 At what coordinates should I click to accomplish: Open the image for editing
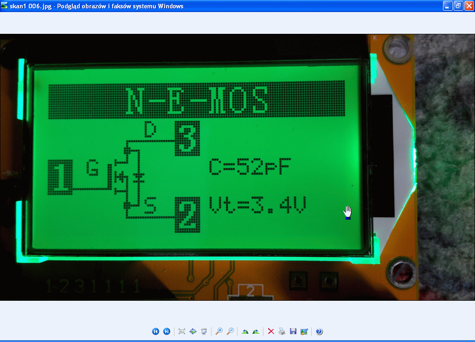(304, 331)
